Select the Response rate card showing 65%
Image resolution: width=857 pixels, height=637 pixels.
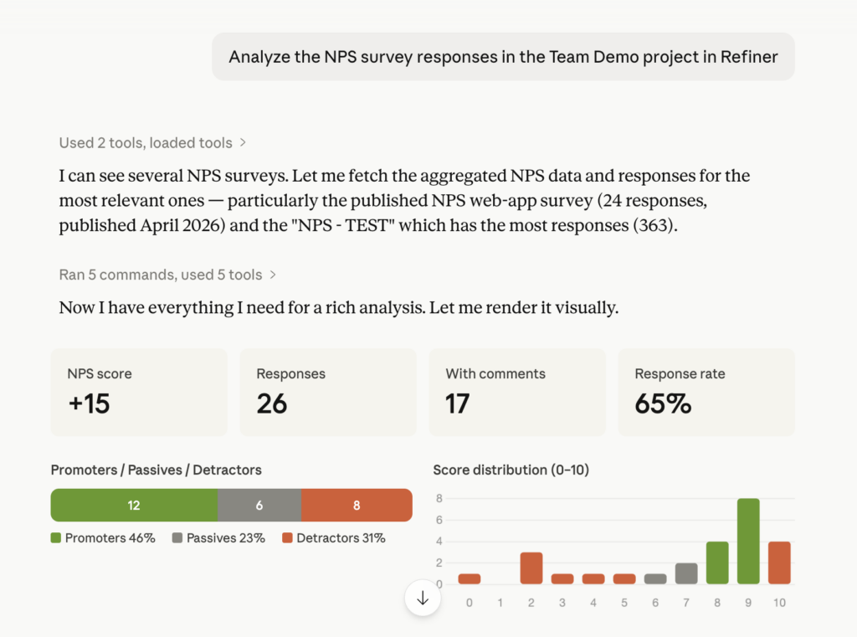point(706,393)
